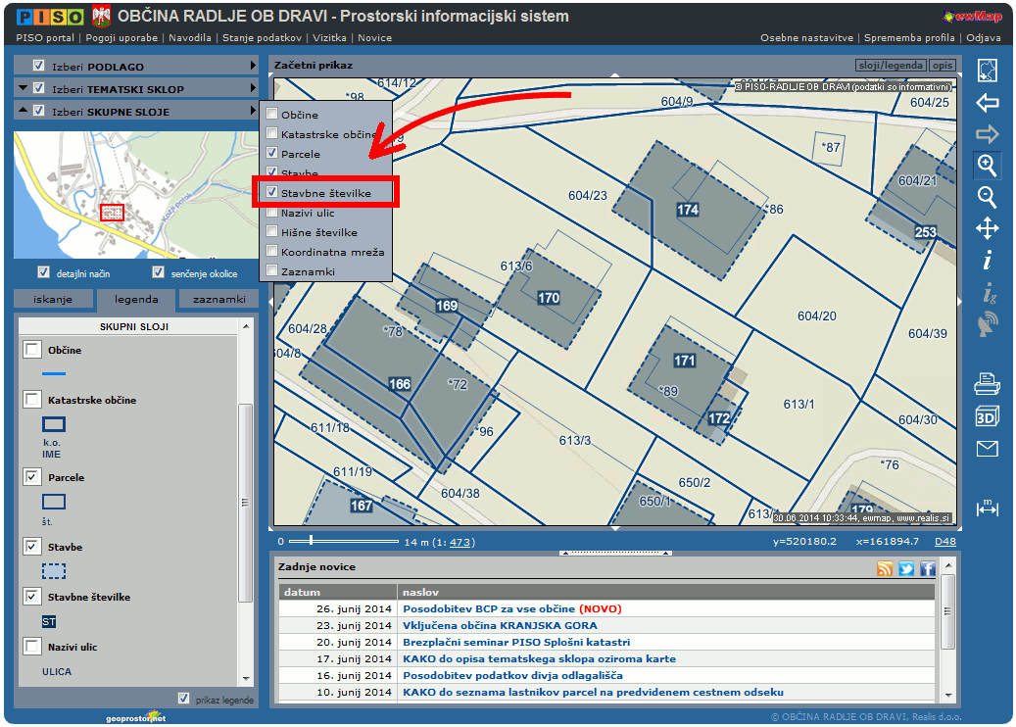This screenshot has width=1016, height=727.
Task: Send map by email envelope icon
Action: pos(987,449)
